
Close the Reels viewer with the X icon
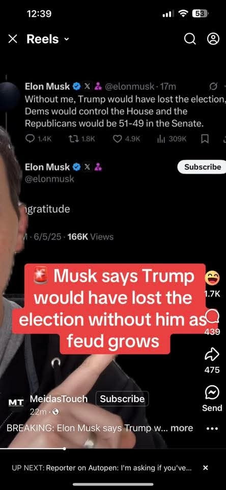pyautogui.click(x=12, y=39)
